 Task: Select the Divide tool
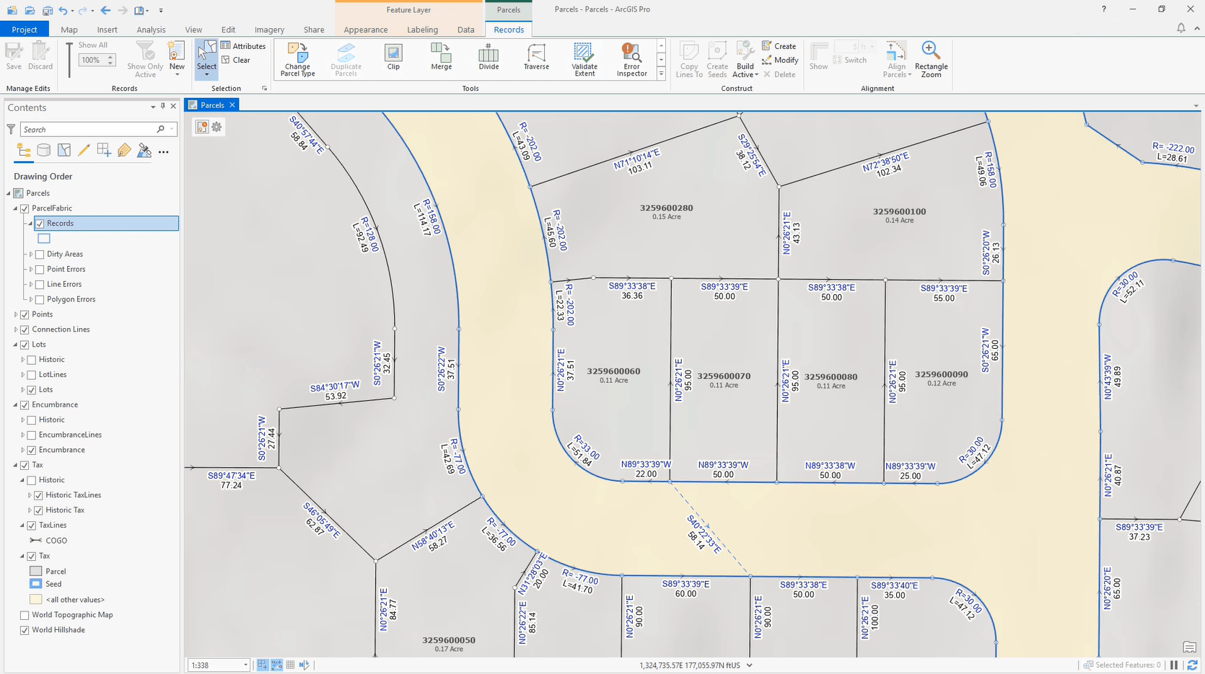488,58
